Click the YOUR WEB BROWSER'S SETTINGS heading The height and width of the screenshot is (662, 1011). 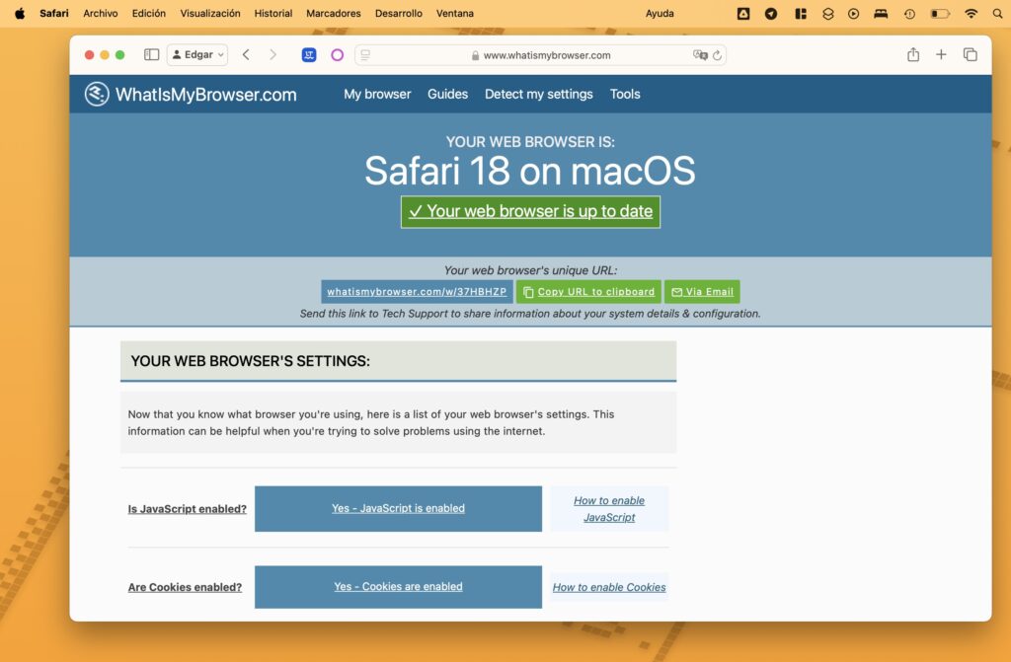[250, 361]
